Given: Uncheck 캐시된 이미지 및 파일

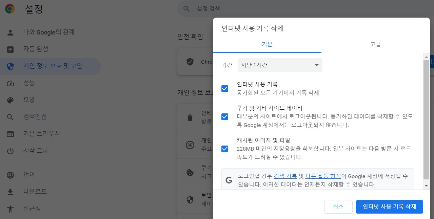Looking at the screenshot, I should 225,149.
